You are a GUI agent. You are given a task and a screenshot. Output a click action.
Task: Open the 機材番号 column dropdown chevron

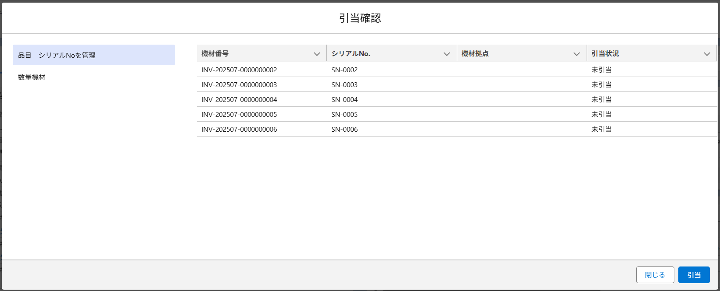317,54
